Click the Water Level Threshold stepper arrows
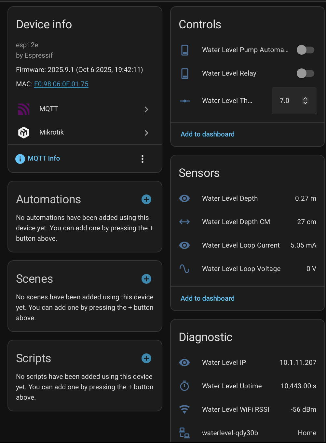The width and height of the screenshot is (326, 443). click(x=305, y=101)
